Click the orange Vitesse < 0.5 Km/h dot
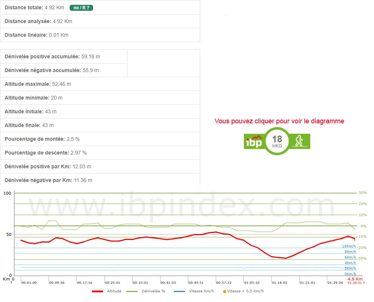The width and height of the screenshot is (374, 302). pyautogui.click(x=224, y=291)
